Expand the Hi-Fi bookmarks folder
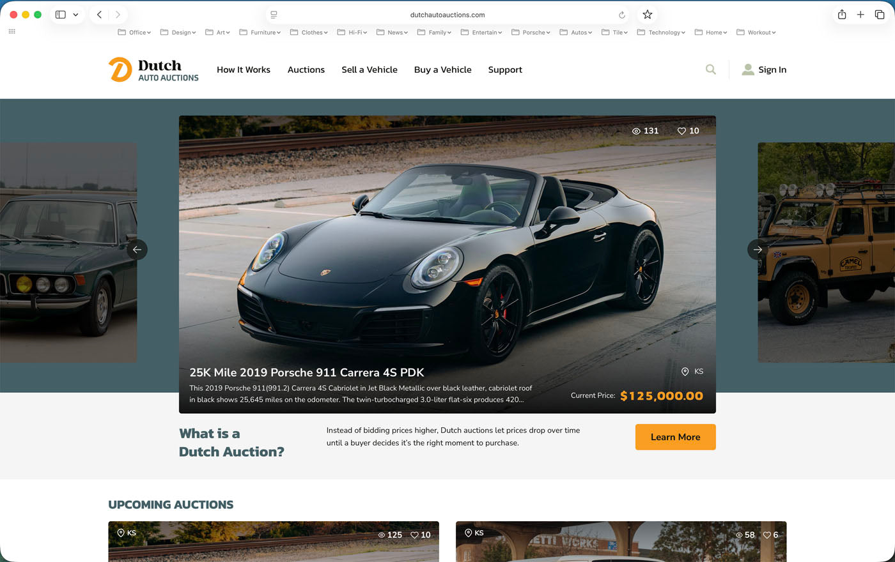This screenshot has height=562, width=895. point(352,33)
